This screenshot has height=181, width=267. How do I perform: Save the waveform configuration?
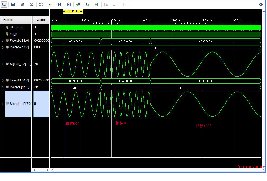13,5
